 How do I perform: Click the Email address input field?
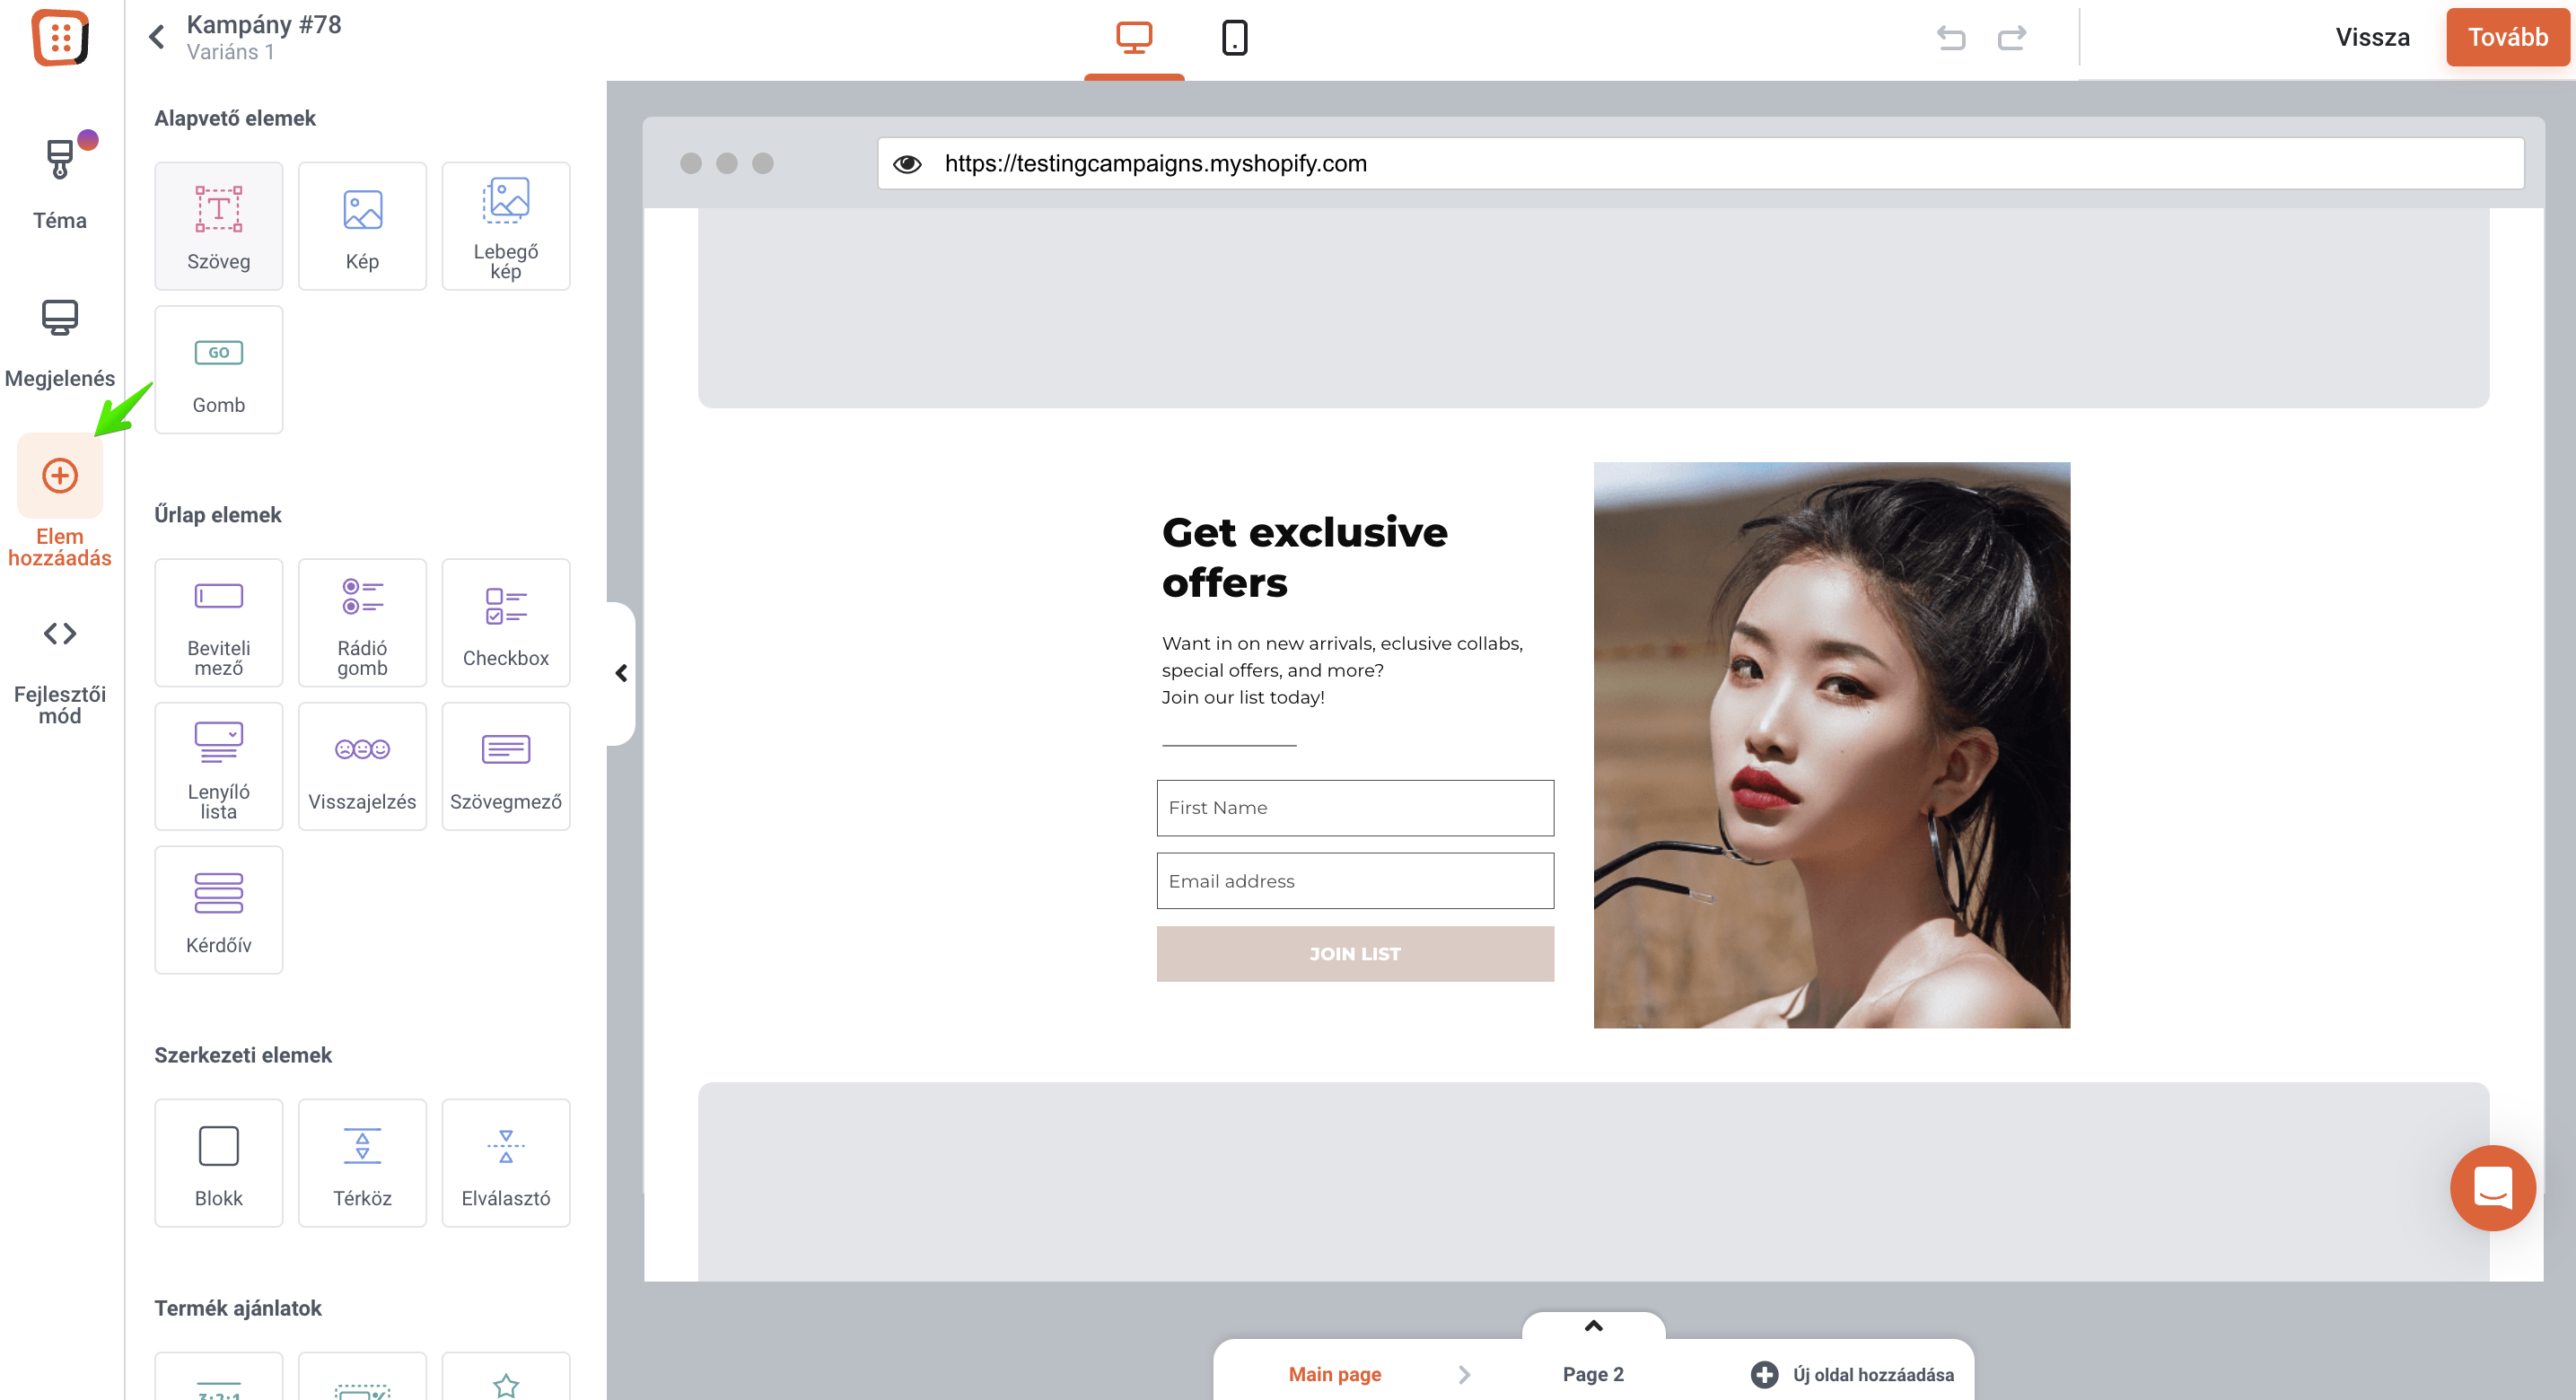pos(1355,881)
